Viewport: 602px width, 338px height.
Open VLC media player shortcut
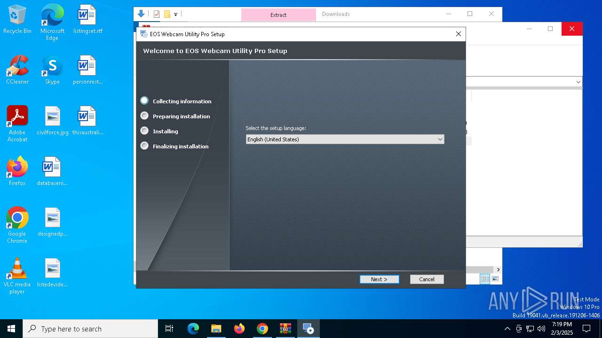tap(17, 276)
